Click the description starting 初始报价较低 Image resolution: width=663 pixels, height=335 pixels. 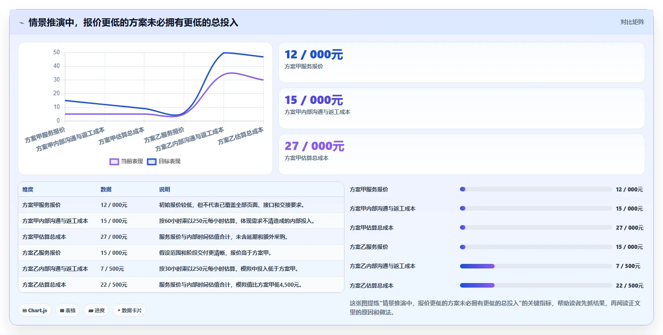click(232, 205)
